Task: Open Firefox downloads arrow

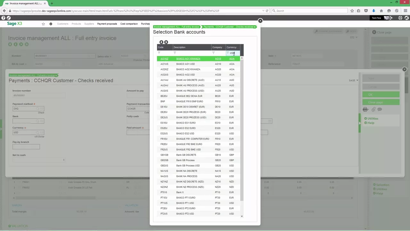Action: tap(373, 11)
